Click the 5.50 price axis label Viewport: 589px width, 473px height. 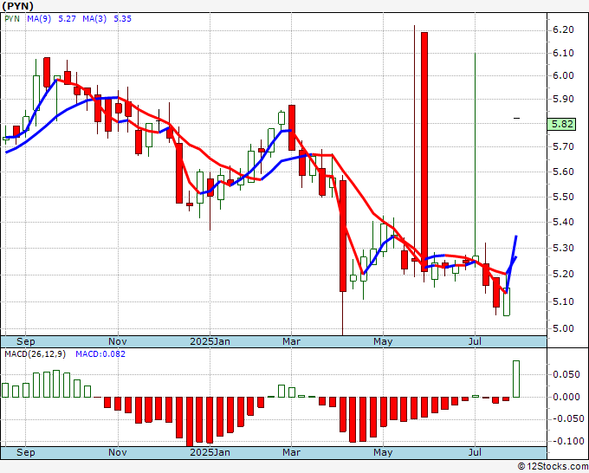coord(564,198)
